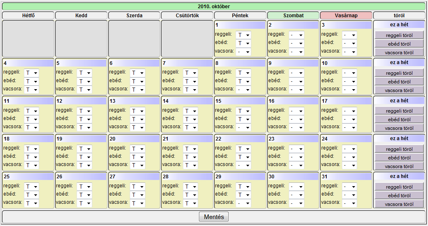Open the vacsora dropdown for October 8
The height and width of the screenshot is (226, 428).
pos(243,89)
